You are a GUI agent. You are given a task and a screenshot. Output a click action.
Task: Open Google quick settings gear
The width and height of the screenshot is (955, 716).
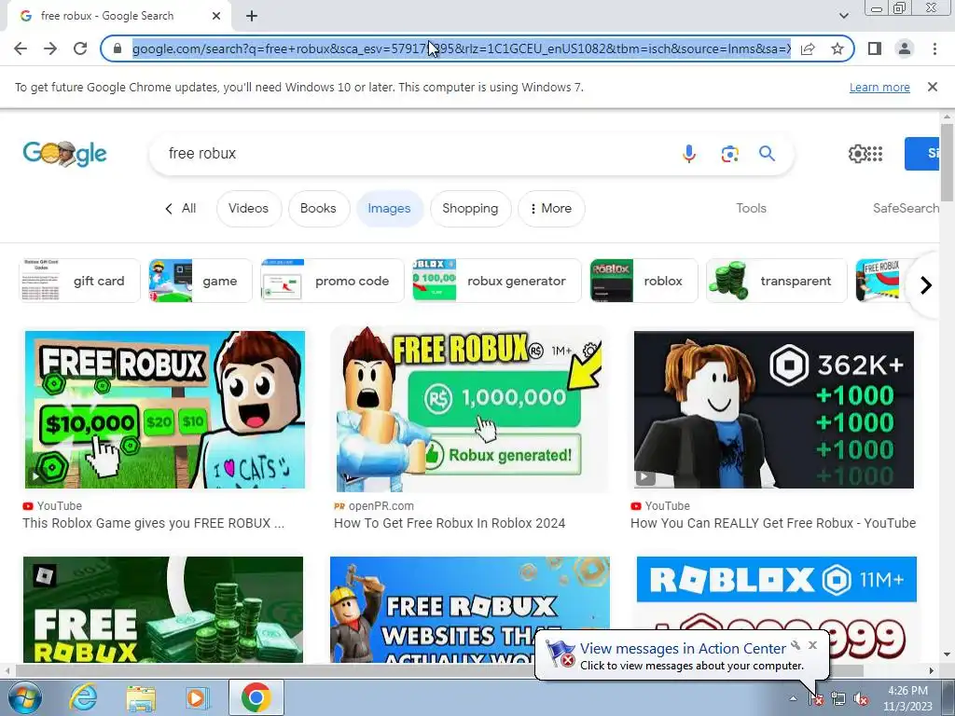(857, 154)
